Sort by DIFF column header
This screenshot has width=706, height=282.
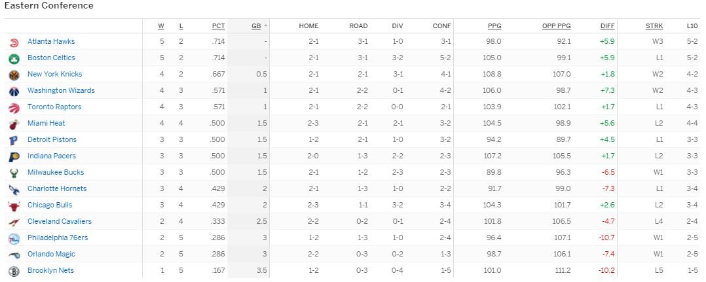[607, 26]
